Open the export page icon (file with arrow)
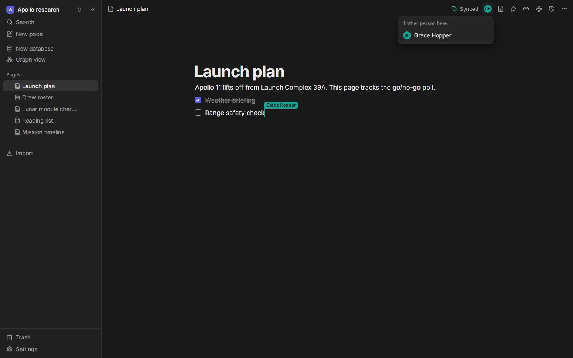 click(x=501, y=9)
